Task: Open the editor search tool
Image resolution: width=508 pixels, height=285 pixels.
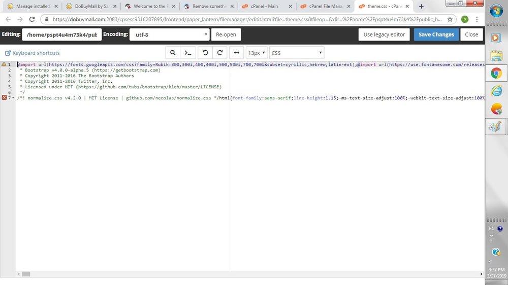Action: click(173, 53)
